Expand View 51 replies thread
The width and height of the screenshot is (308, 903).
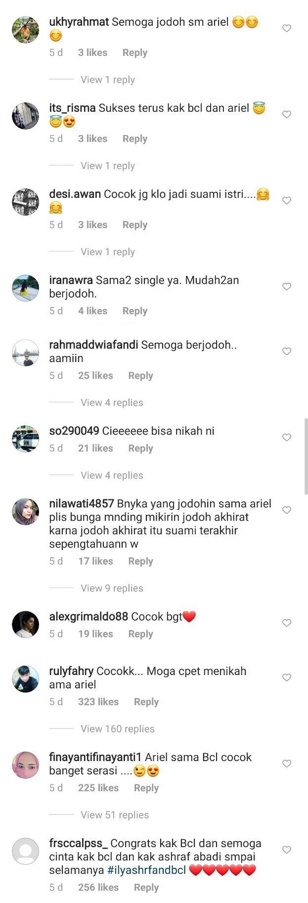pos(115,815)
